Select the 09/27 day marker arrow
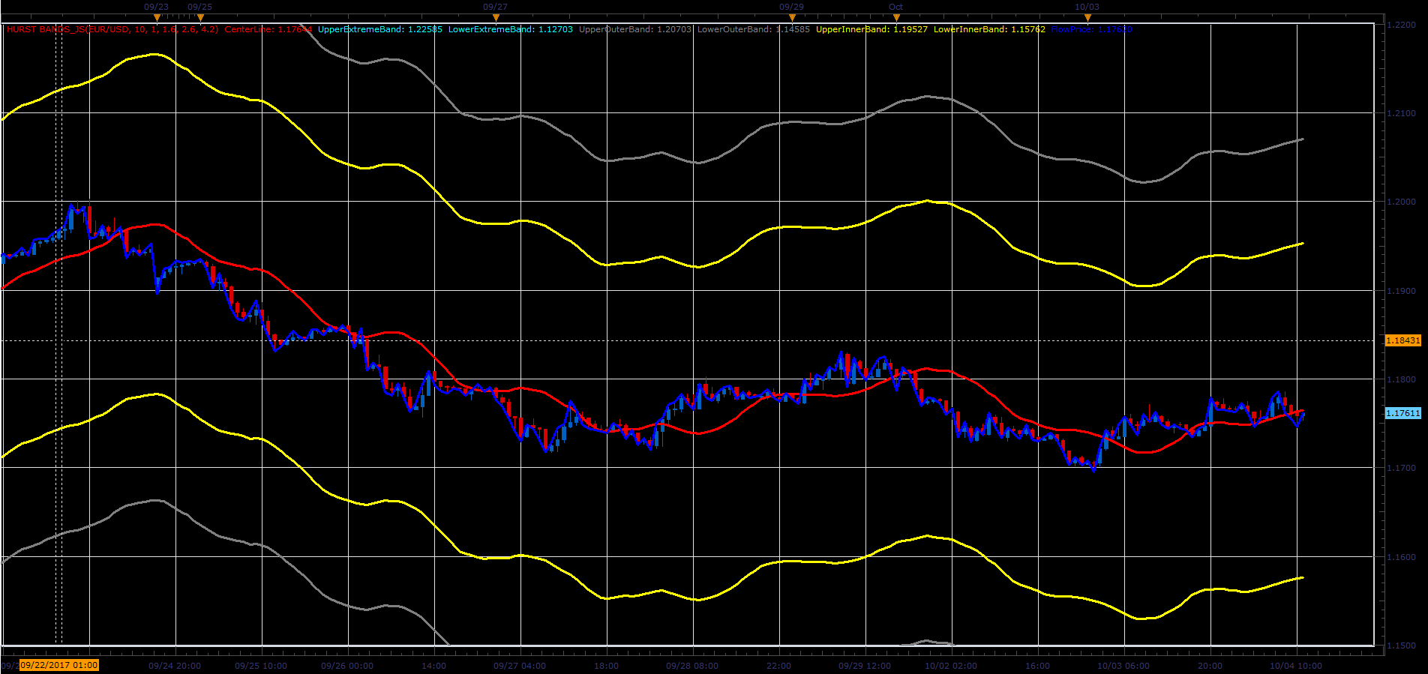The height and width of the screenshot is (674, 1428). pos(496,18)
